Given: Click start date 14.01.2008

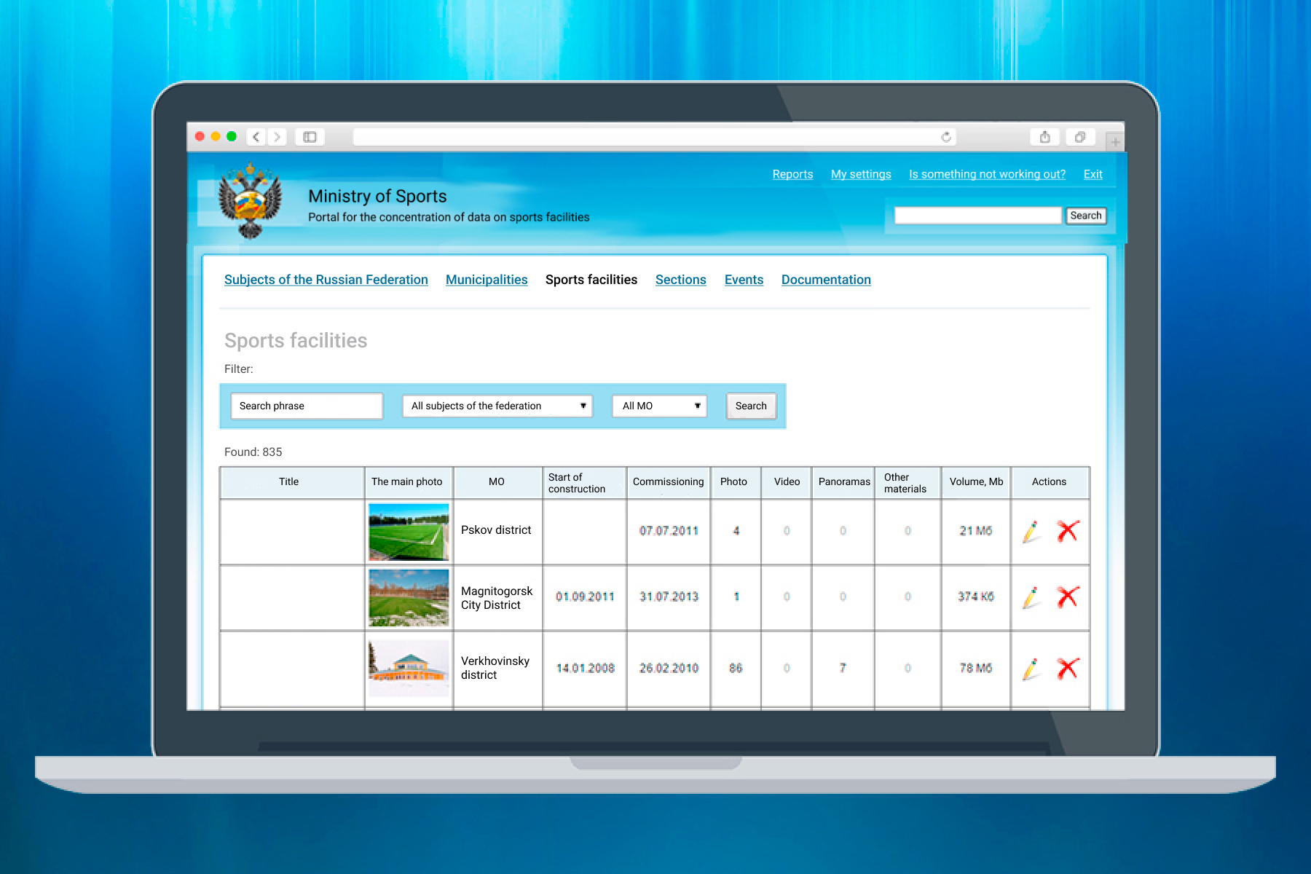Looking at the screenshot, I should pyautogui.click(x=585, y=668).
